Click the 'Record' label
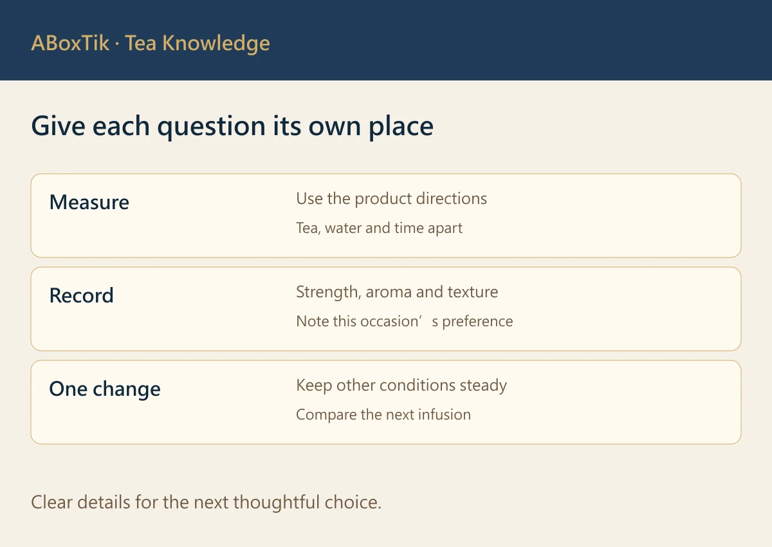The image size is (772, 547). click(x=82, y=295)
